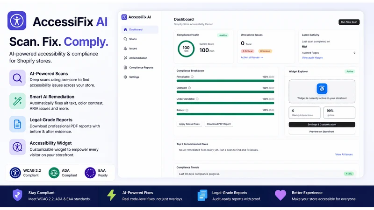Viewport: 374px width, 210px height.
Task: Click Preview on Storefront button
Action: [322, 132]
